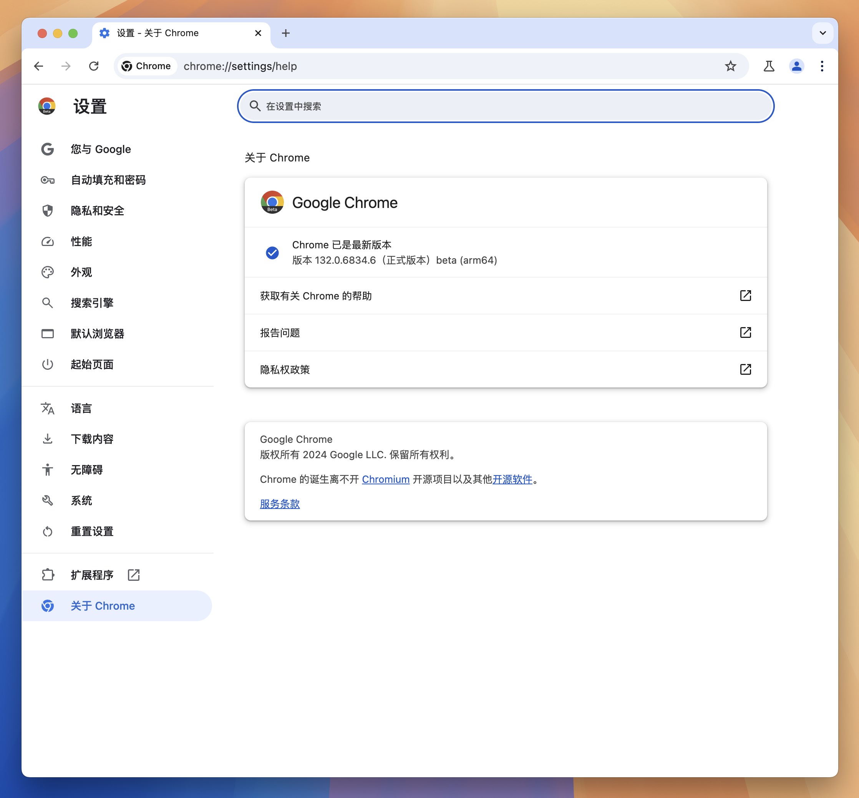
Task: Click the shield icon for privacy
Action: click(48, 211)
